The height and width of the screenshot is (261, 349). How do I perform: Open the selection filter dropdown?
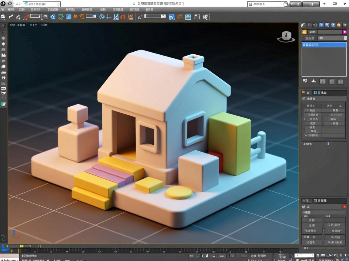[35, 17]
